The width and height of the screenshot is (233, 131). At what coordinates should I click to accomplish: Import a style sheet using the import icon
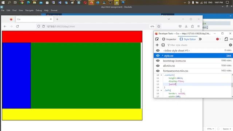coord(163,45)
